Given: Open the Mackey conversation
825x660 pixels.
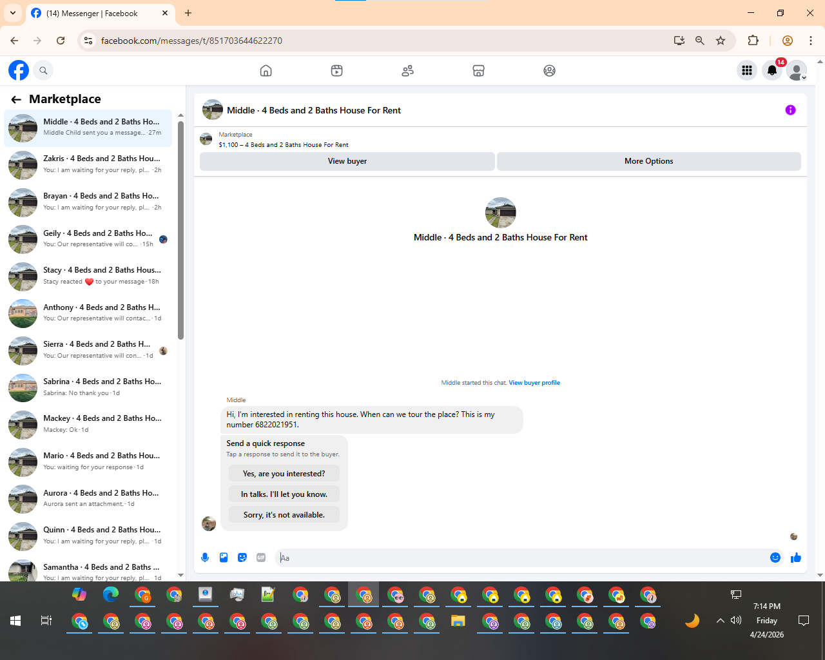Looking at the screenshot, I should click(x=88, y=425).
